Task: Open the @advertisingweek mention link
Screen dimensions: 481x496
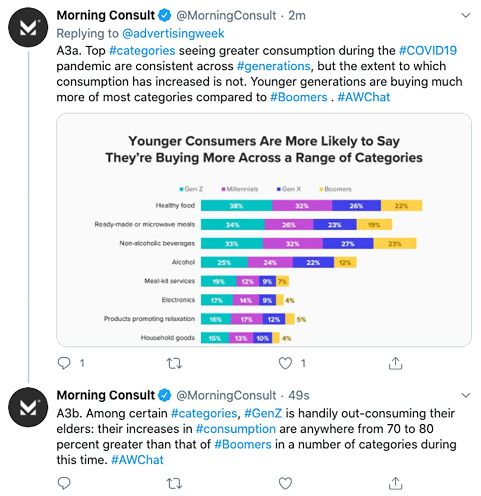Action: click(173, 34)
